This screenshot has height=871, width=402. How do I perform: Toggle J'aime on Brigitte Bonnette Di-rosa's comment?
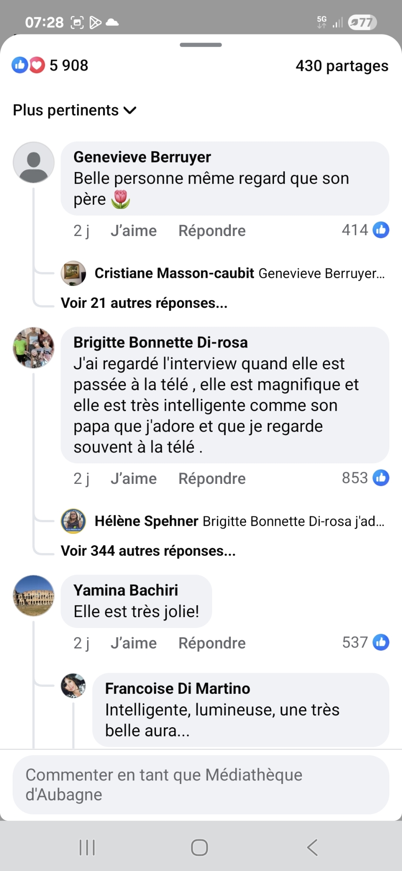(133, 479)
